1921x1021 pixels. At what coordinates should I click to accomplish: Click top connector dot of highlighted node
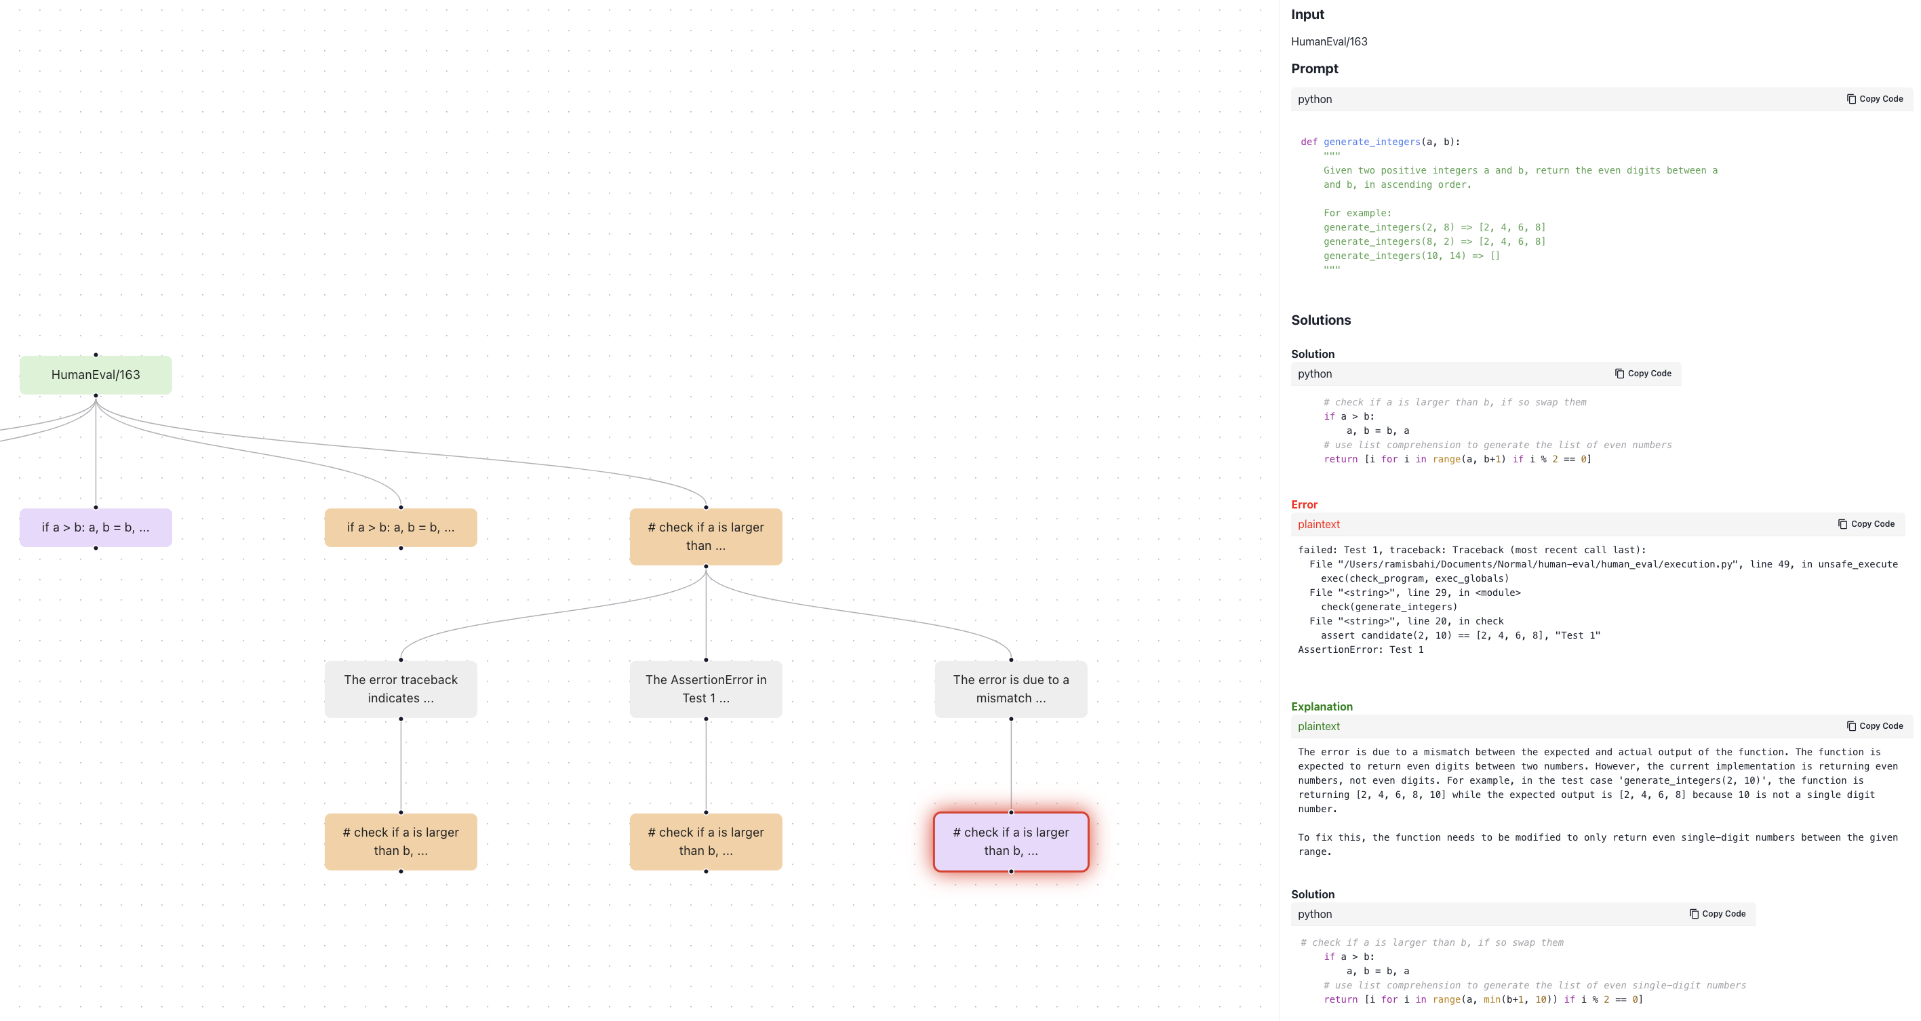pos(1010,813)
